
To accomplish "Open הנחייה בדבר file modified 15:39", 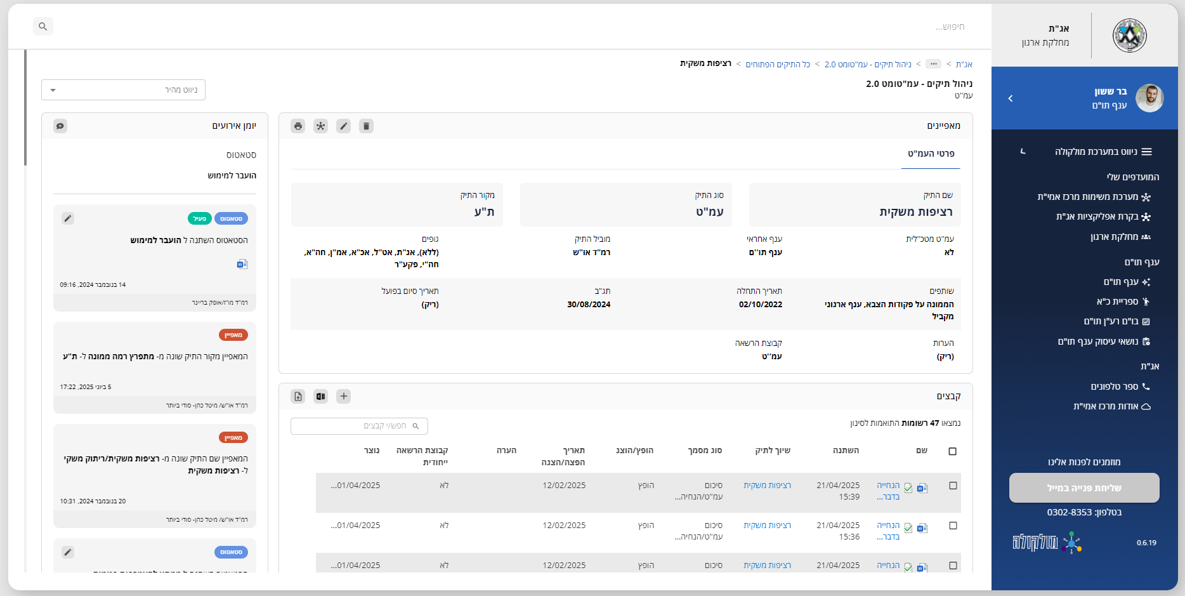I will pyautogui.click(x=888, y=491).
